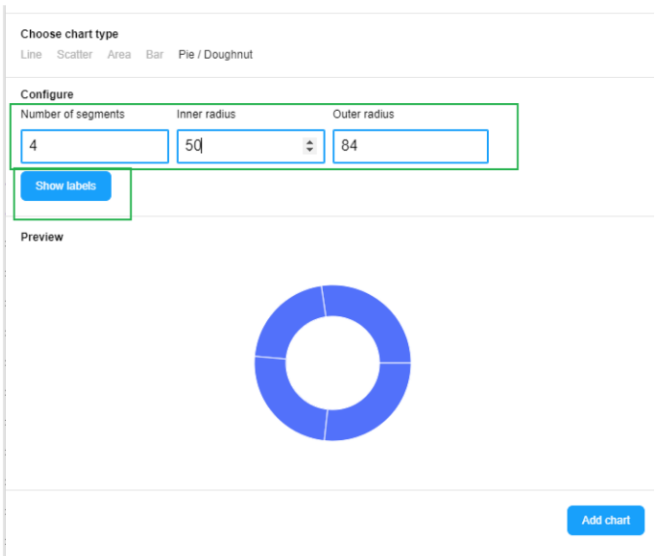
Task: Toggle the Show labels button
Action: pyautogui.click(x=66, y=186)
